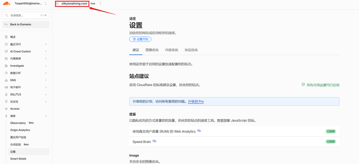Expand AI Crawl Control chevron
The image size is (359, 164).
pyautogui.click(x=46, y=52)
